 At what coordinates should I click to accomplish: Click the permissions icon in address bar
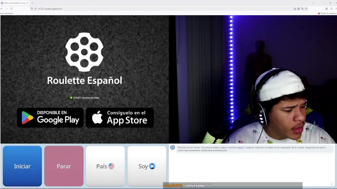pos(39,9)
